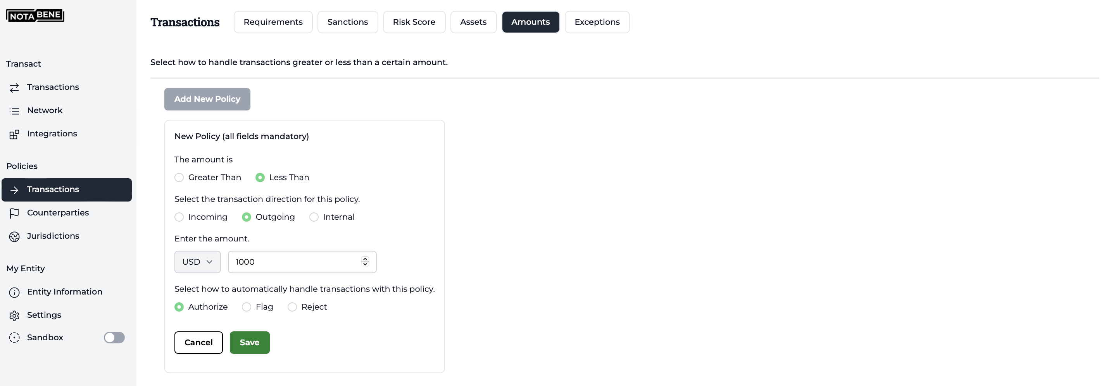The width and height of the screenshot is (1111, 386).
Task: Switch to the Assets tab
Action: coord(474,22)
